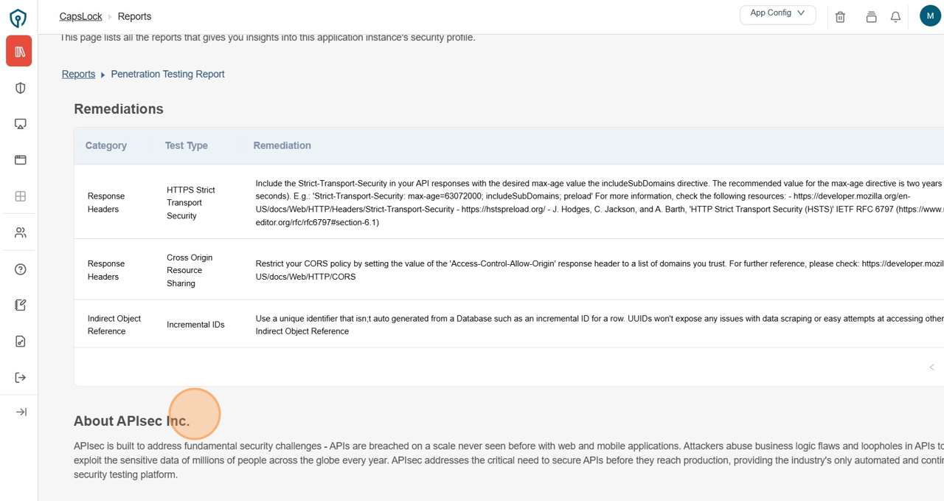Click the Category column header
Screen dimensions: 944x501
click(106, 145)
